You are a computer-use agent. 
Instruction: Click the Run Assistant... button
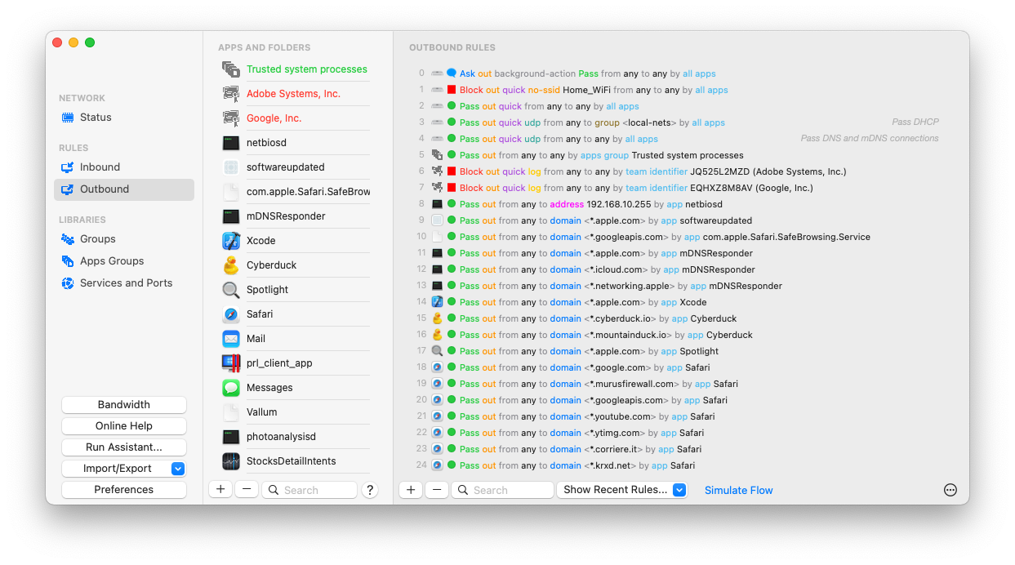(x=124, y=447)
